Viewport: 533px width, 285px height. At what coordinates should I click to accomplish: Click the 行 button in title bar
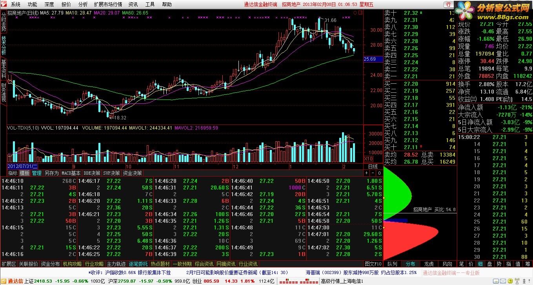(x=449, y=4)
